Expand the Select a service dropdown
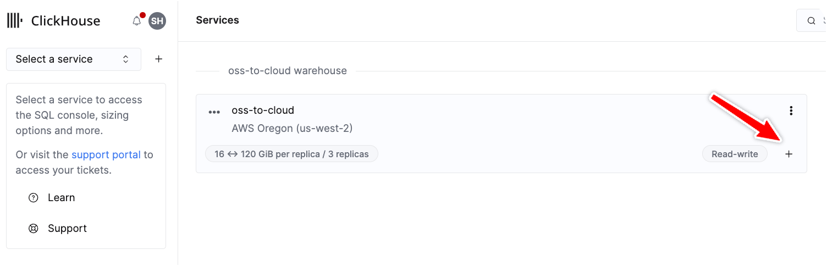The width and height of the screenshot is (827, 266). [x=73, y=59]
